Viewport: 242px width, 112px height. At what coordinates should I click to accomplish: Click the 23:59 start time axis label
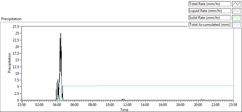click(22, 105)
